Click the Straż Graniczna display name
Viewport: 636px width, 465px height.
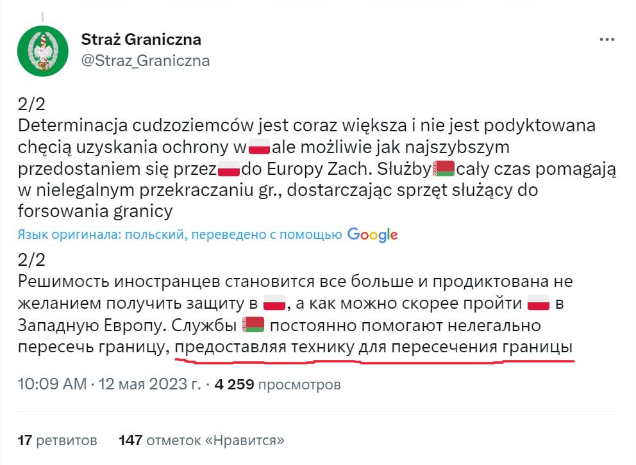click(141, 39)
